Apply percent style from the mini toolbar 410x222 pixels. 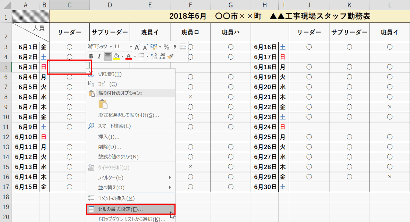tap(166, 47)
